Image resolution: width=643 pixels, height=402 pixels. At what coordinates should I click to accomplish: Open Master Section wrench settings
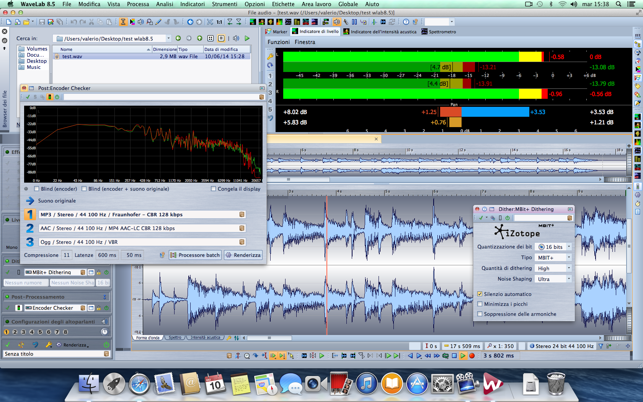pyautogui.click(x=49, y=345)
